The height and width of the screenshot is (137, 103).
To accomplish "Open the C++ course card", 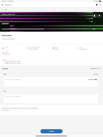I will [x=51, y=99].
